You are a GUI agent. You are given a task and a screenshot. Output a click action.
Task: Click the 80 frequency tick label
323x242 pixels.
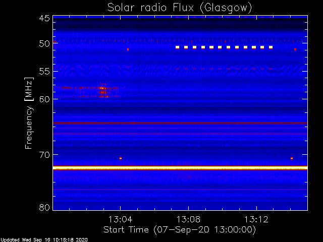(44, 207)
